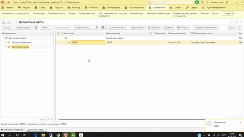Open the Типы цен link
Image resolution: width=244 pixels, height=137 pixels.
tap(204, 14)
